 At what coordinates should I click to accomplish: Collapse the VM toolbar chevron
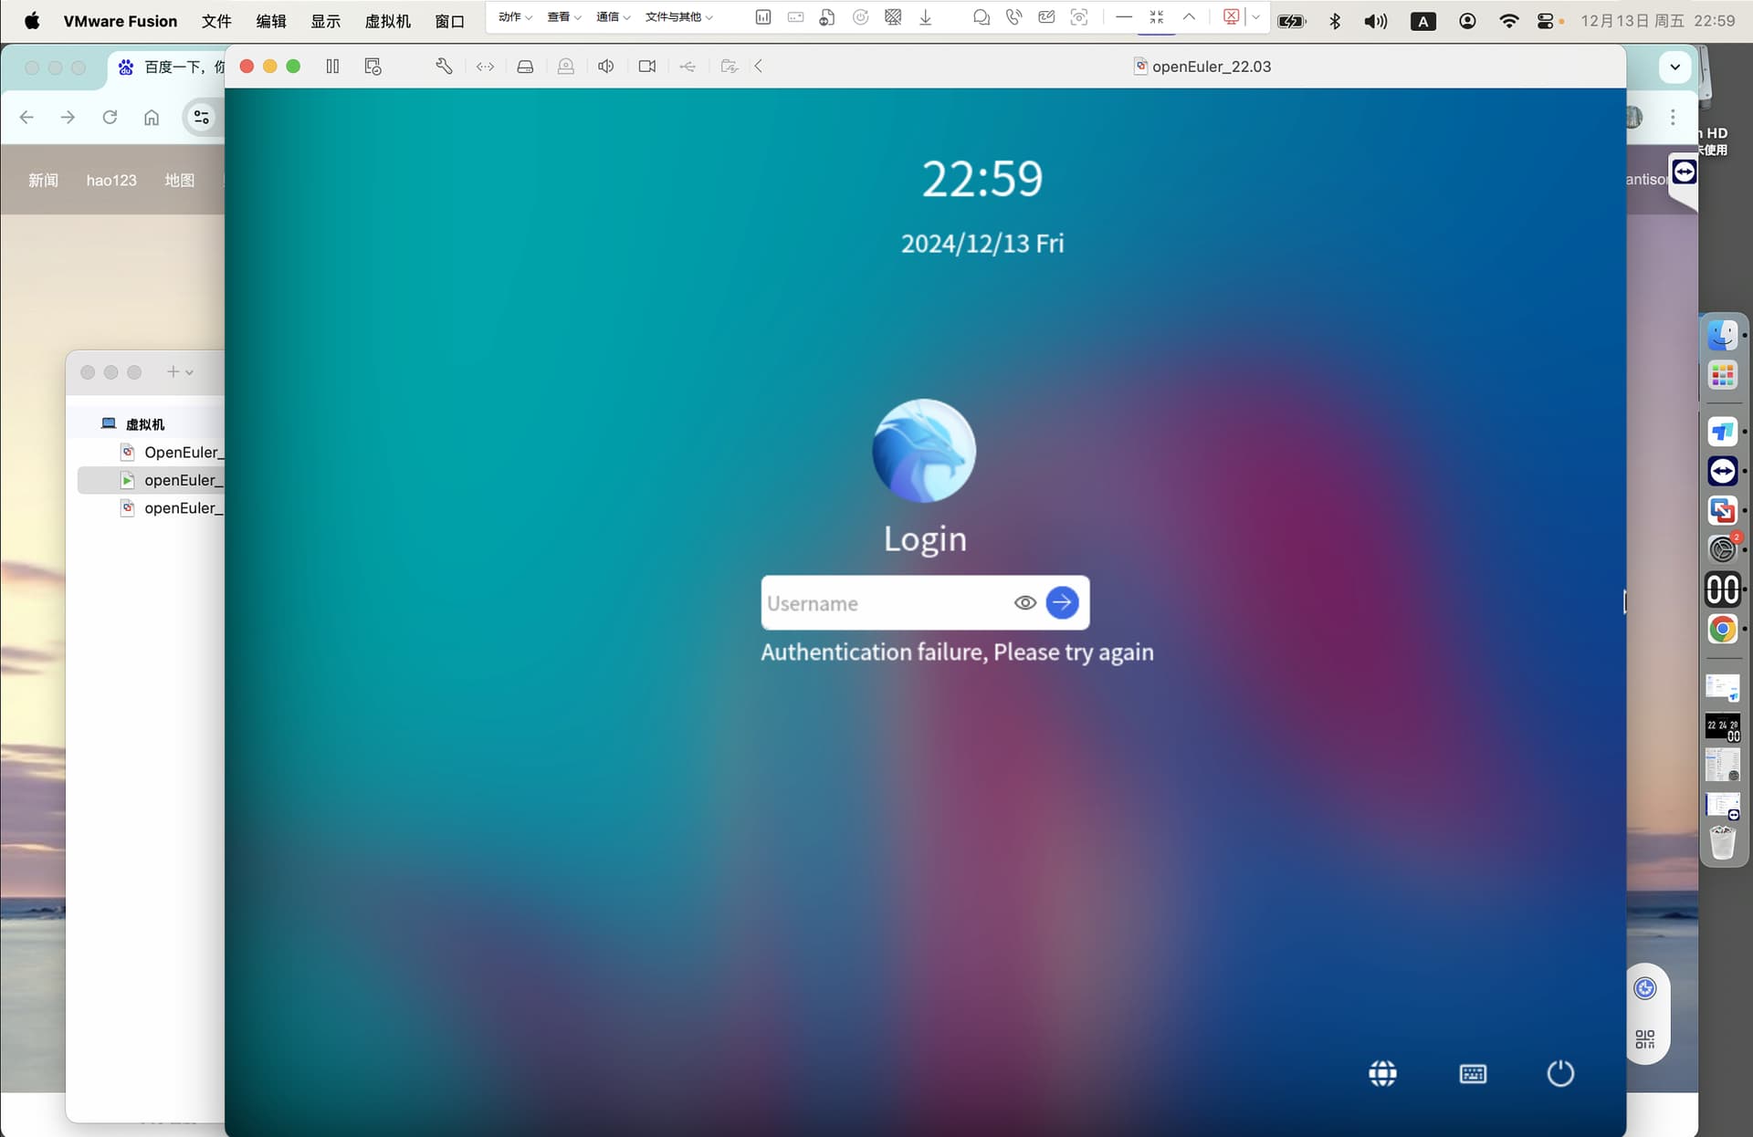759,66
